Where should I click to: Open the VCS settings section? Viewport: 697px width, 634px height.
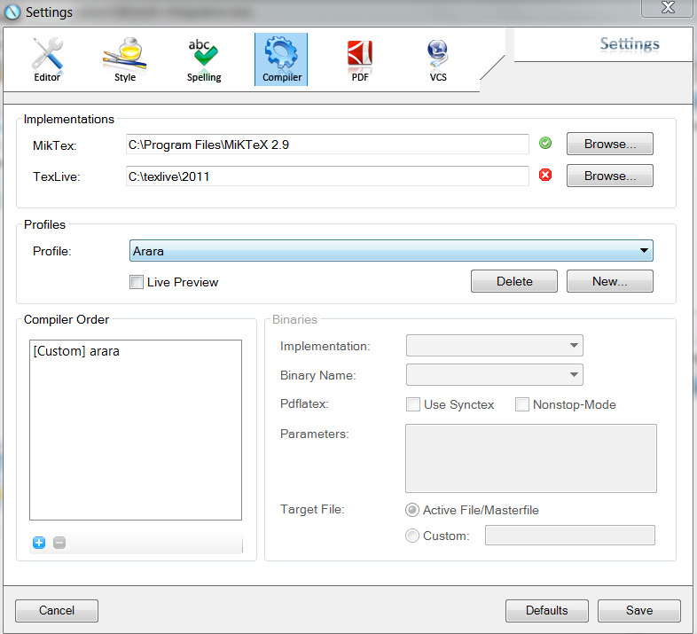[x=438, y=59]
